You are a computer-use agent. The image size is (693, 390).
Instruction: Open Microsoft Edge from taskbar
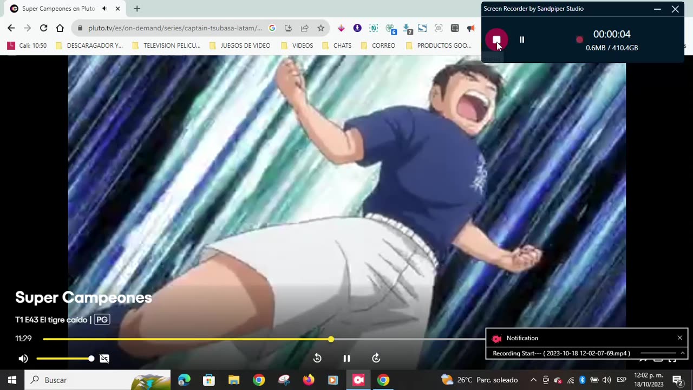point(184,380)
